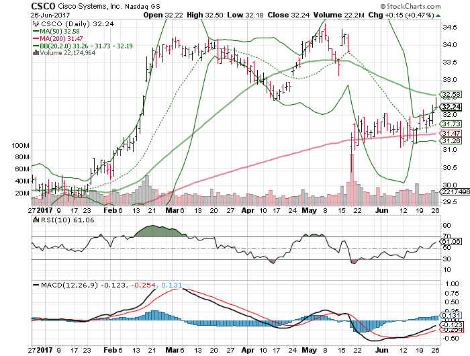Click the 'Cisco Systems, Inc.' company name
This screenshot has width=470, height=356.
(x=89, y=6)
